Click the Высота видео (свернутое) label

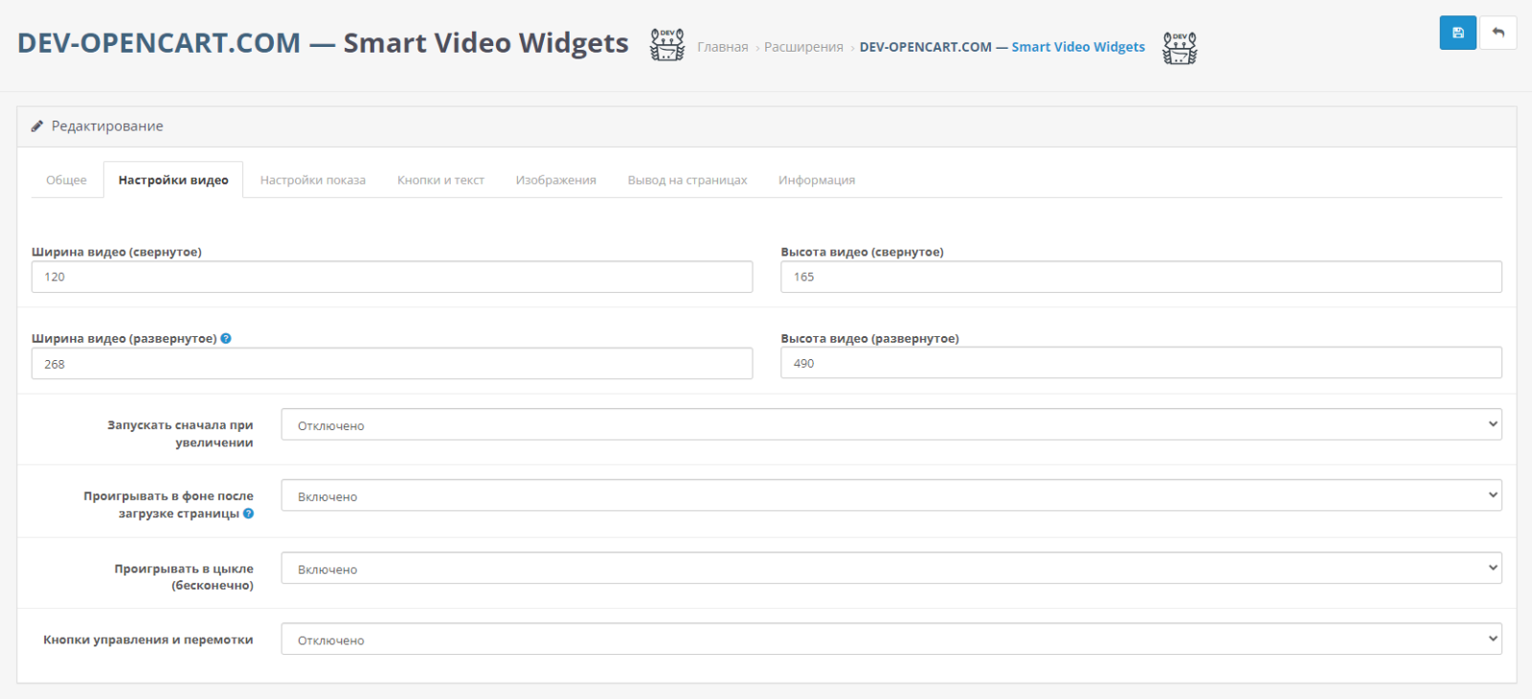tap(862, 252)
